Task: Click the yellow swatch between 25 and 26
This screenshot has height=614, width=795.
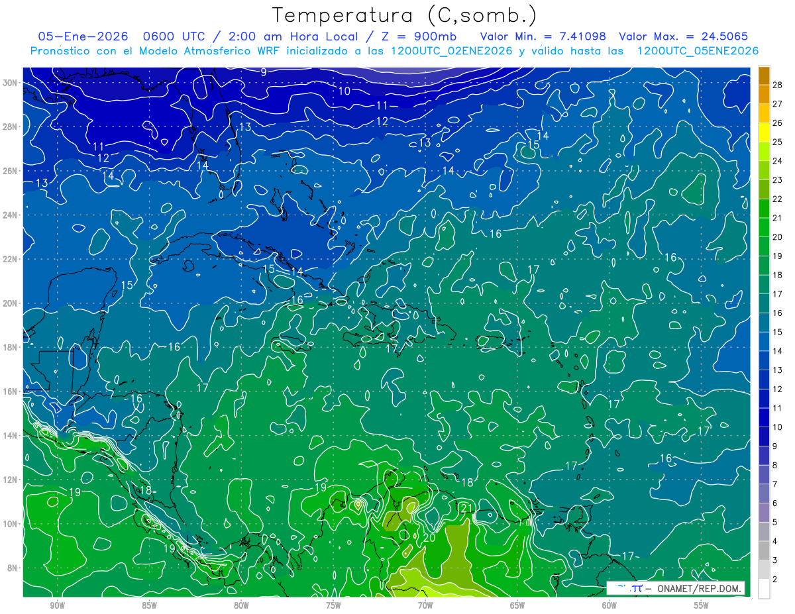Action: [764, 132]
